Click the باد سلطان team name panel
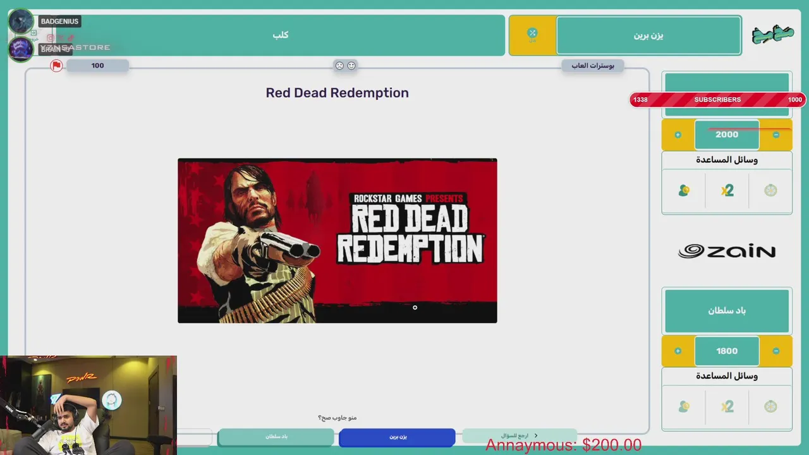 pyautogui.click(x=727, y=311)
